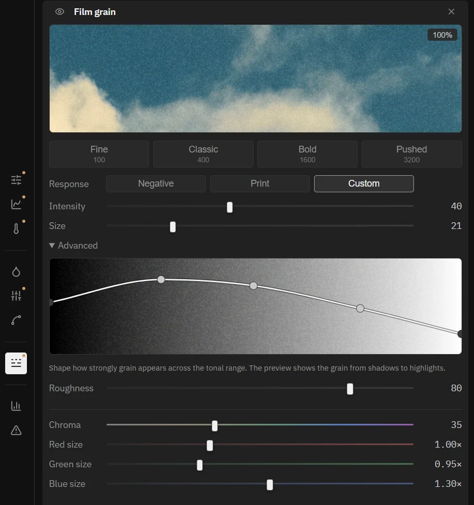Collapse the Advanced section
This screenshot has width=474, height=505.
coord(73,246)
